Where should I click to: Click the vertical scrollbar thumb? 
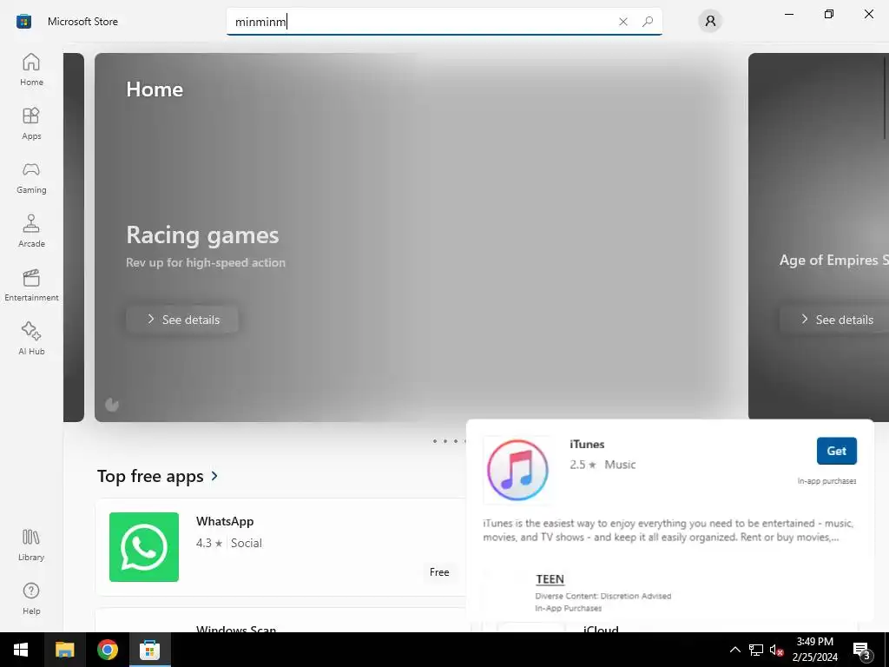point(885,97)
